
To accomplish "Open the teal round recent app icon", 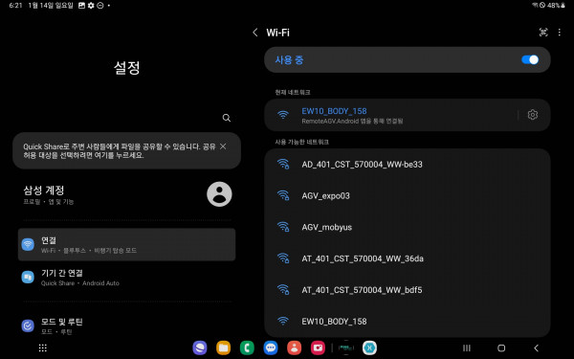I will (369, 348).
